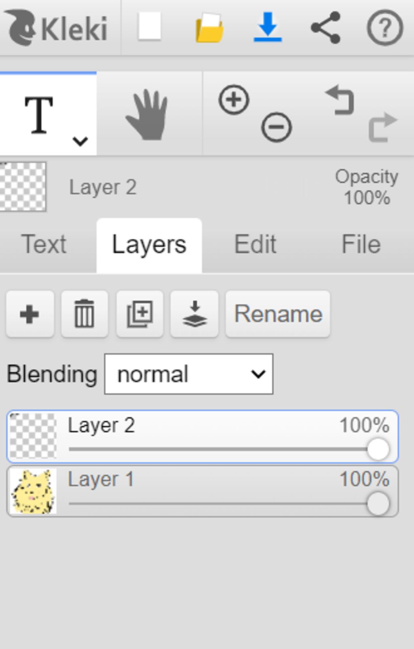Redo with the forward arrow icon
Screen dimensions: 414x649
[383, 127]
